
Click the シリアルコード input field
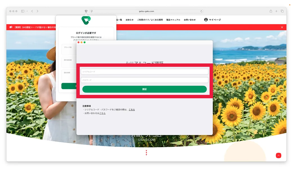[145, 72]
